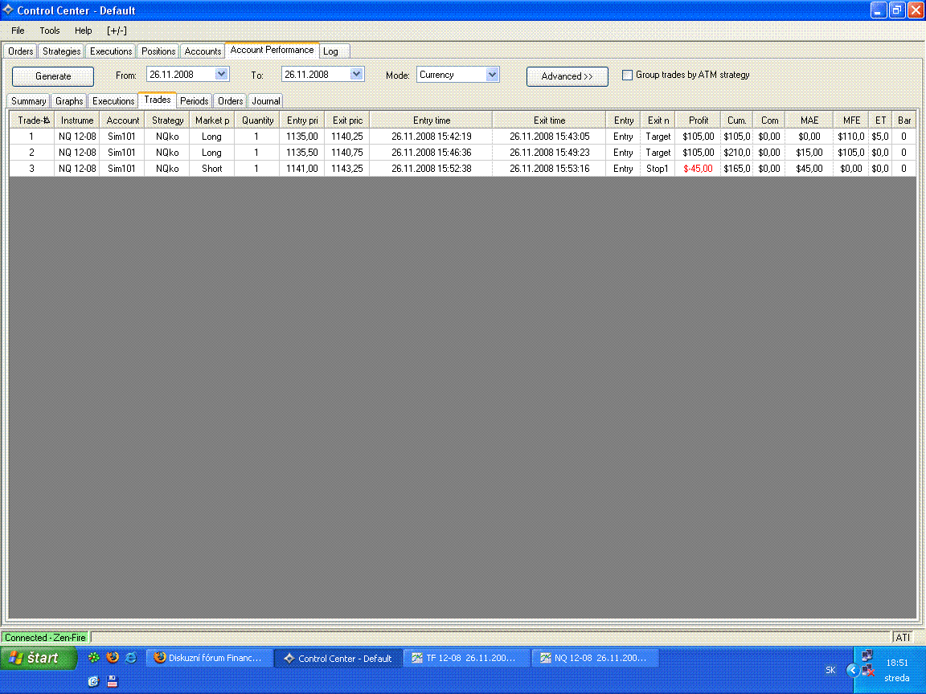Image resolution: width=926 pixels, height=694 pixels.
Task: Open the Summary sub-tab
Action: pos(28,101)
